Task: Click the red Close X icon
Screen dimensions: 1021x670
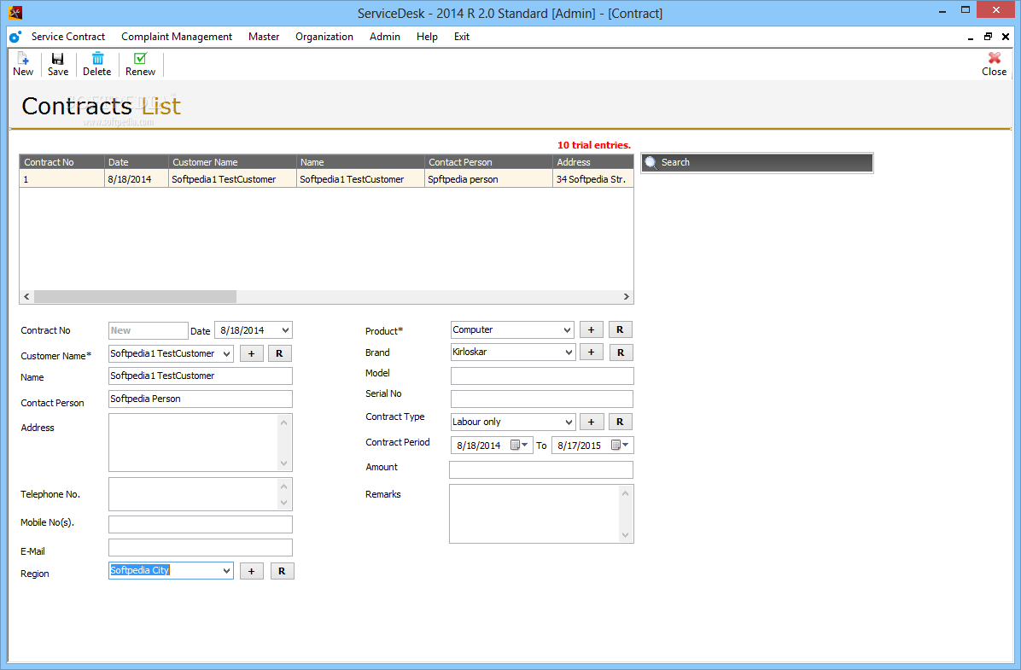Action: point(995,58)
